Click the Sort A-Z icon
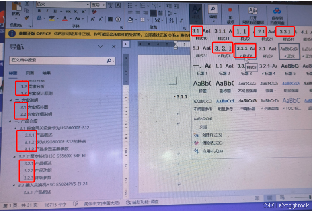 click(172, 20)
